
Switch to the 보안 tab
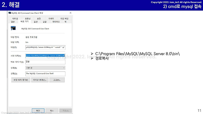pos(39,18)
